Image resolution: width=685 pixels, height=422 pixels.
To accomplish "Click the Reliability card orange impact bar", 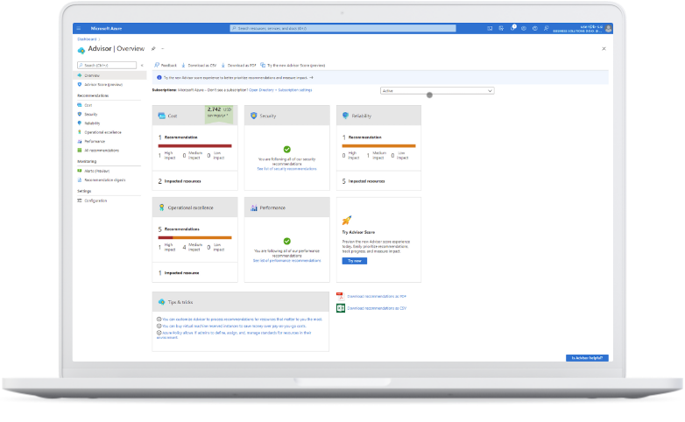I will (x=378, y=146).
